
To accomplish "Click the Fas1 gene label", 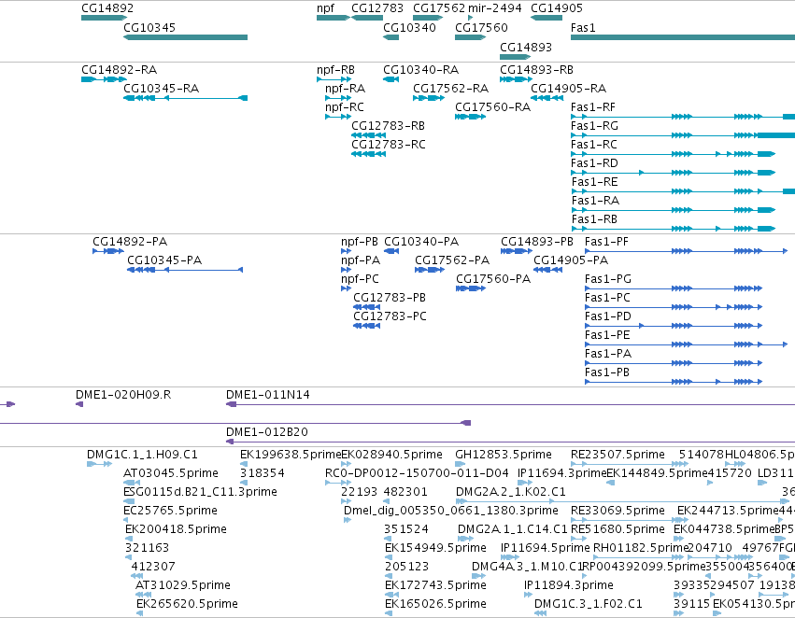I will [583, 27].
